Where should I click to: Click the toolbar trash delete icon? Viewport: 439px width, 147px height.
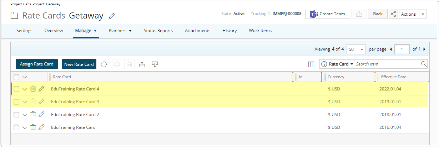(129, 64)
